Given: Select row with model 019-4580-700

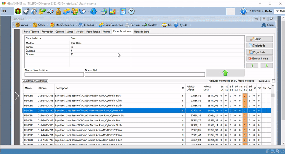Looking at the screenshot, I should 147,140.
